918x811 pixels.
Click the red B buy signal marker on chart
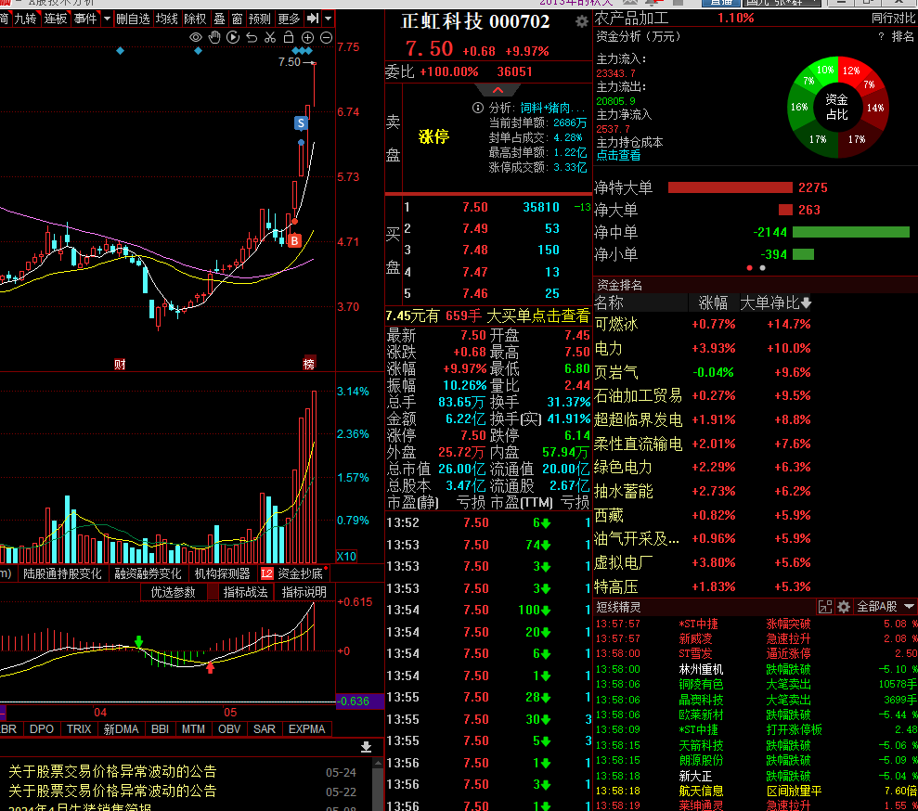click(x=294, y=240)
